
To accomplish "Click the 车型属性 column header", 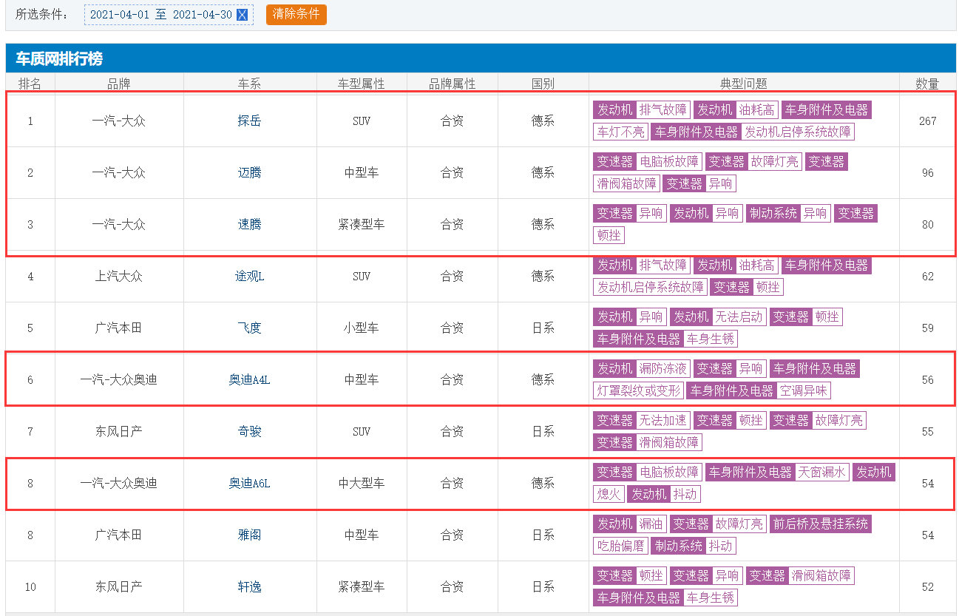I will [362, 84].
